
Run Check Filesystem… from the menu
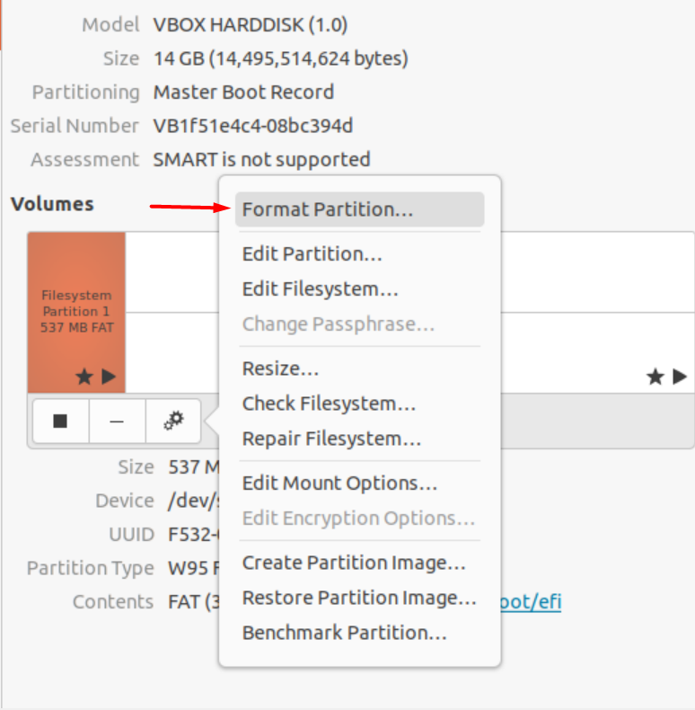tap(330, 404)
